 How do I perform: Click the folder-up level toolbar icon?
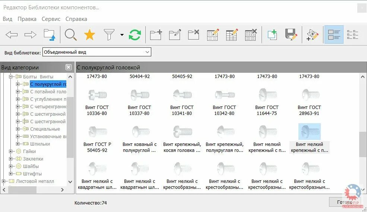[x=50, y=35]
